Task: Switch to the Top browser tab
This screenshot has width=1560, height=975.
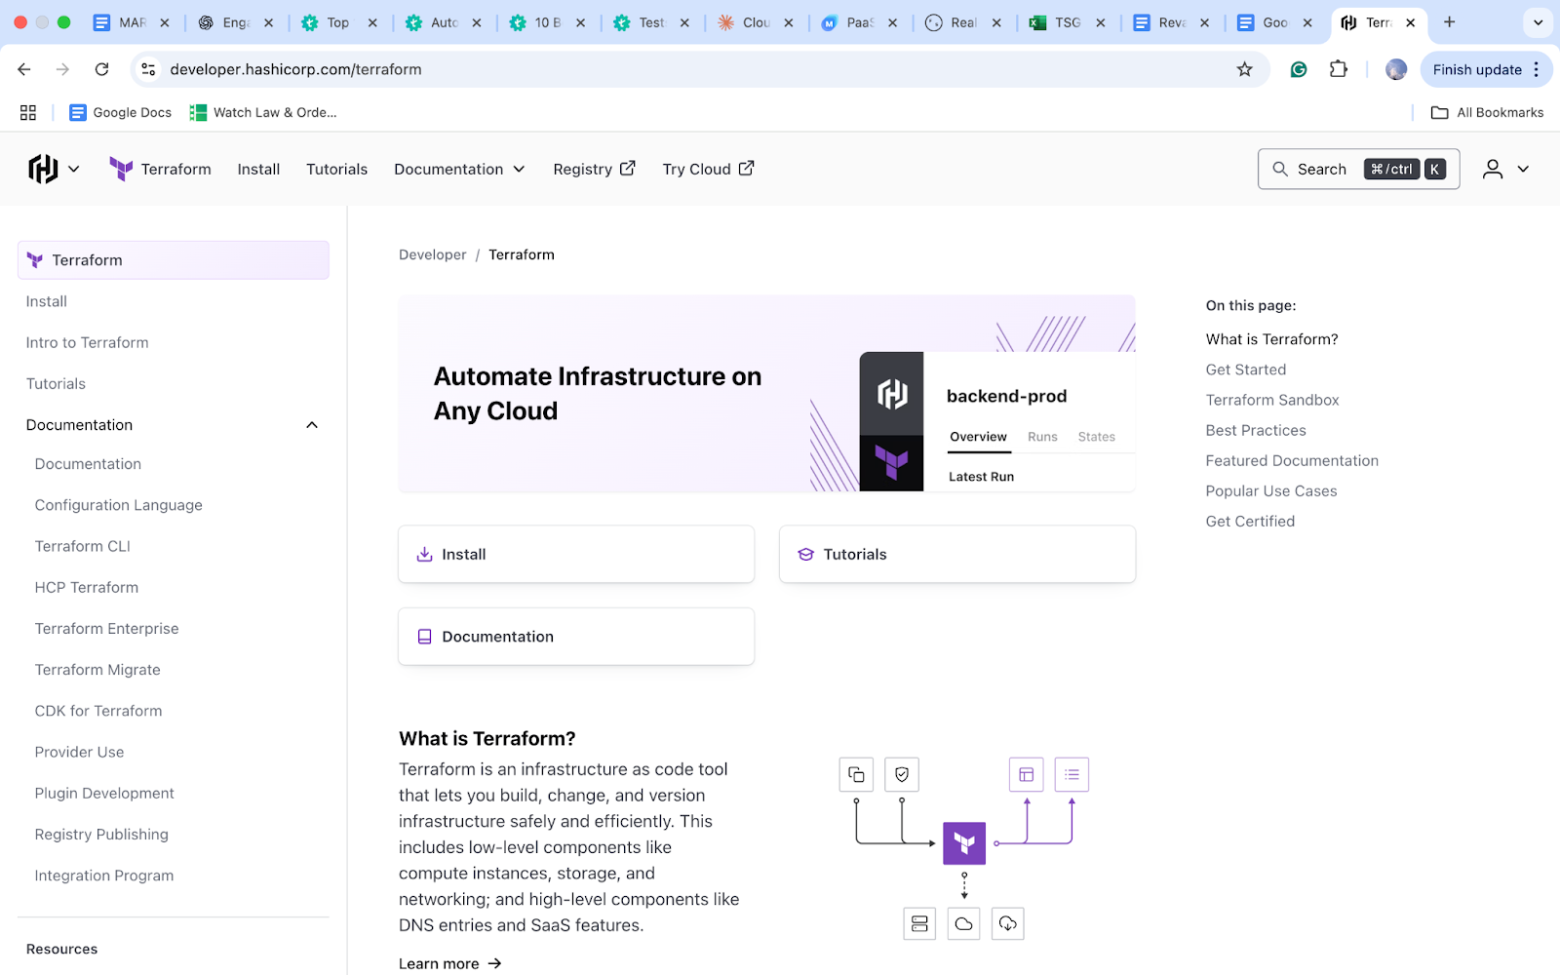Action: tap(337, 22)
